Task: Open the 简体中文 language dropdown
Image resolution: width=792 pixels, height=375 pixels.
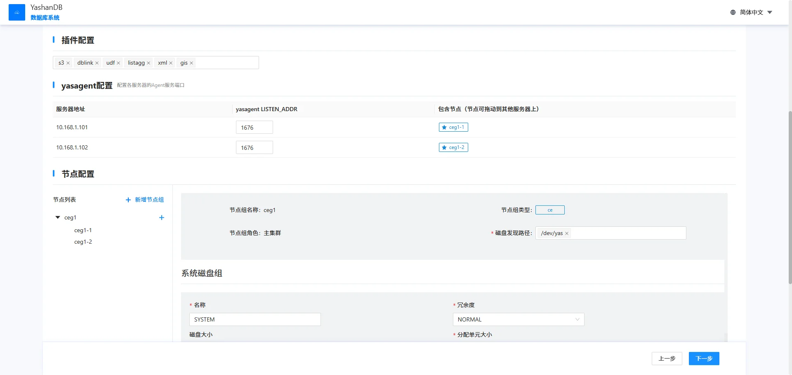Action: (751, 12)
